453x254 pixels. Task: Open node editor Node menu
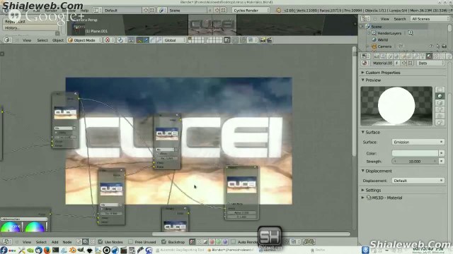tap(67, 242)
